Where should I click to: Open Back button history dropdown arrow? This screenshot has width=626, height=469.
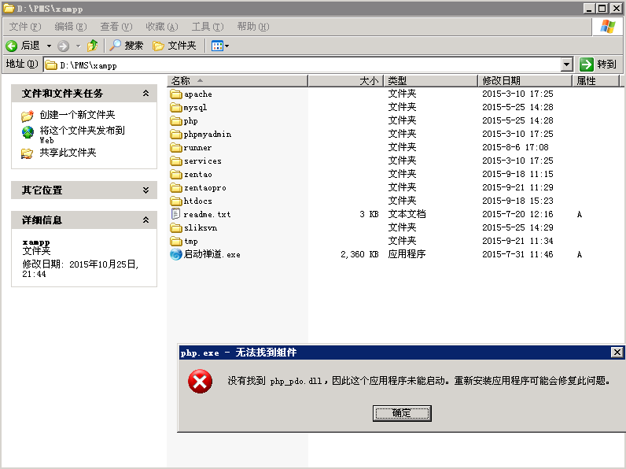coord(49,46)
